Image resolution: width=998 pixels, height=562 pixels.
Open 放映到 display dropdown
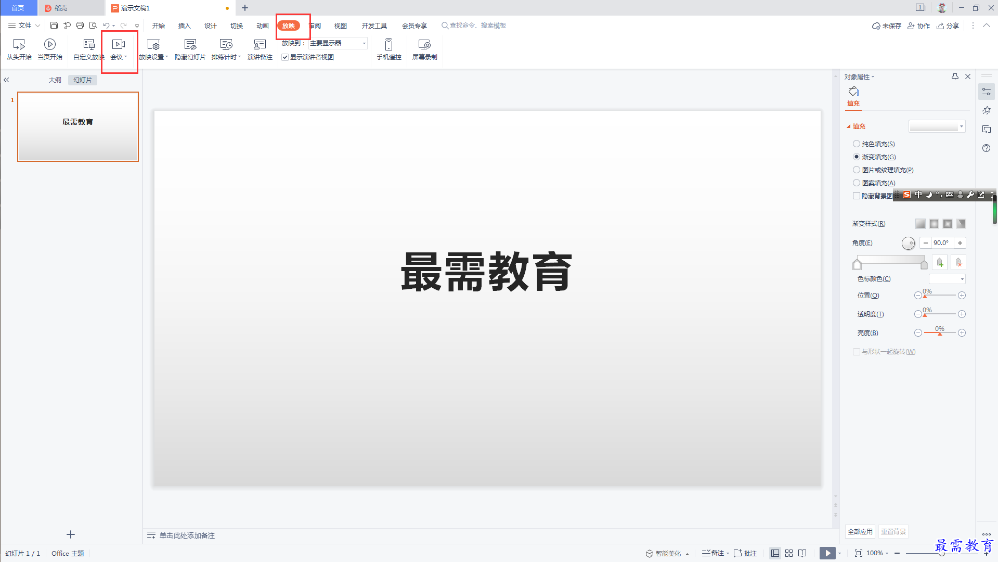coord(338,43)
